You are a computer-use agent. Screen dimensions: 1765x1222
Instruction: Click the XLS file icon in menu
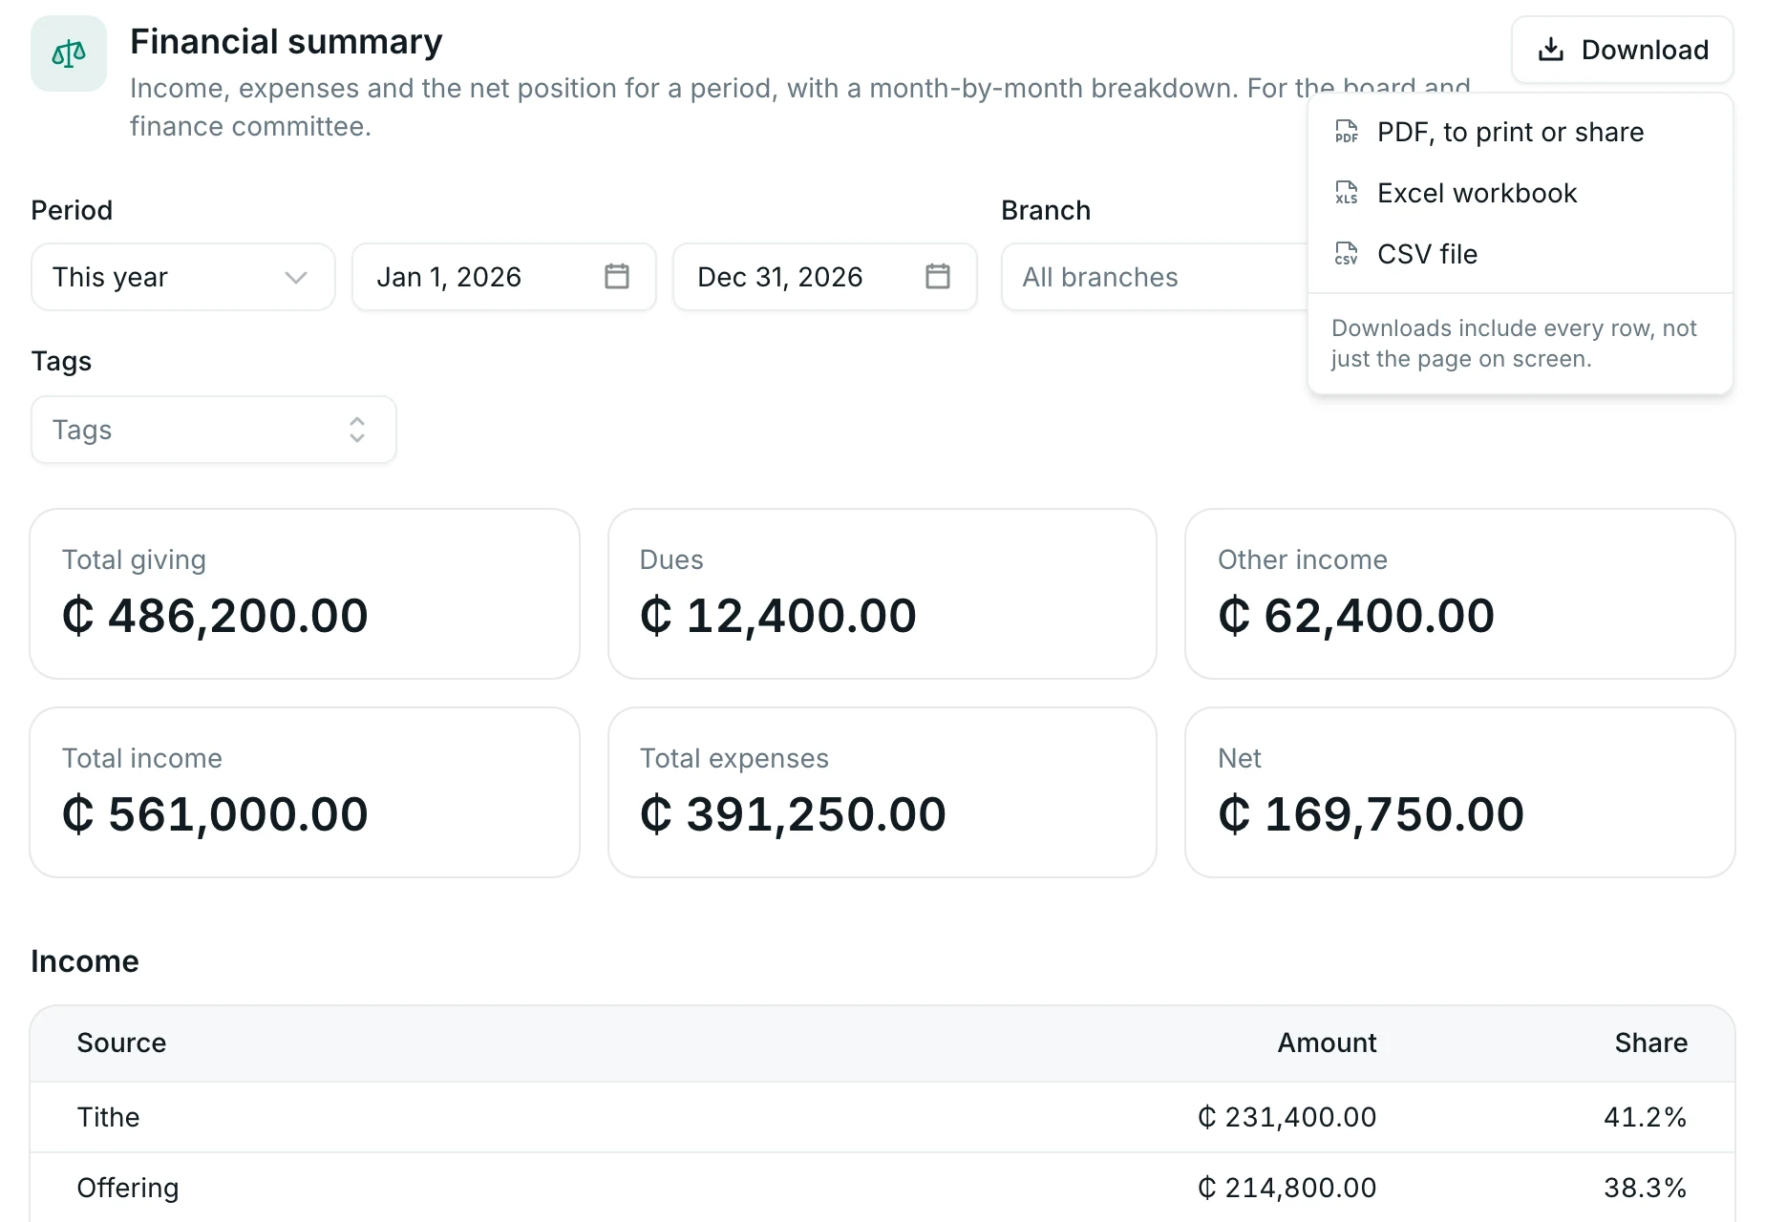point(1347,193)
